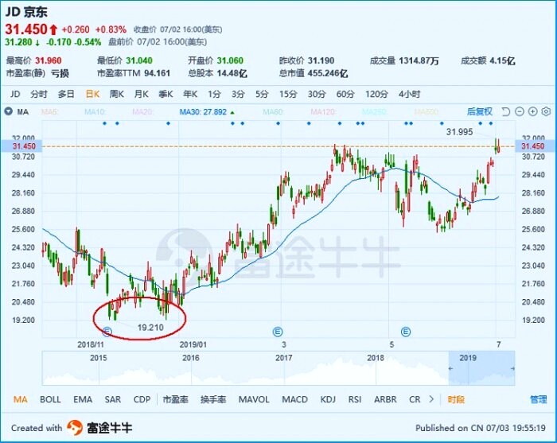Viewport: 557px width, 443px height.
Task: Zoom out the chart with minus icon
Action: tap(520, 112)
